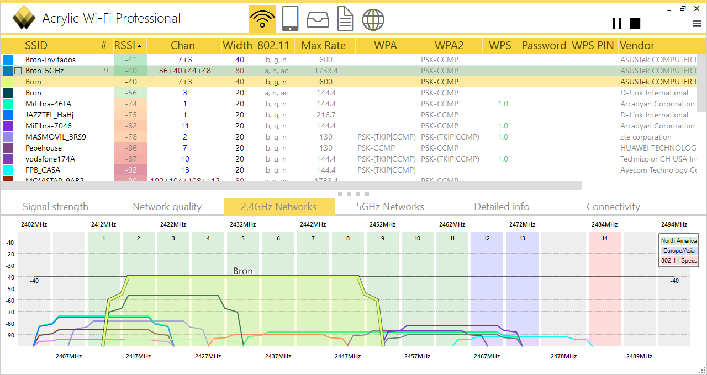Stop the Wi-Fi capture

click(635, 24)
